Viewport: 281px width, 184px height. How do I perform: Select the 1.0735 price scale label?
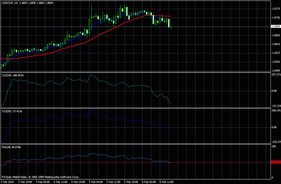pyautogui.click(x=276, y=18)
